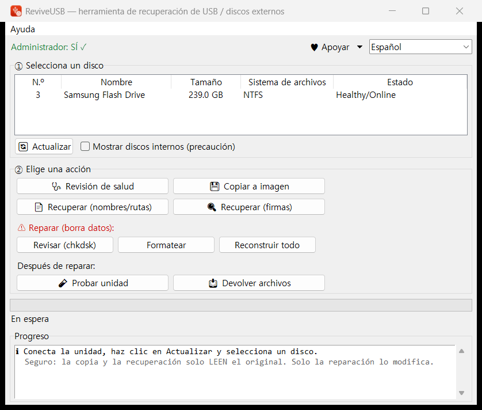Viewport: 482px width, 410px height.
Task: Click the floppy disk icon on Copiar a imagen
Action: tap(215, 187)
